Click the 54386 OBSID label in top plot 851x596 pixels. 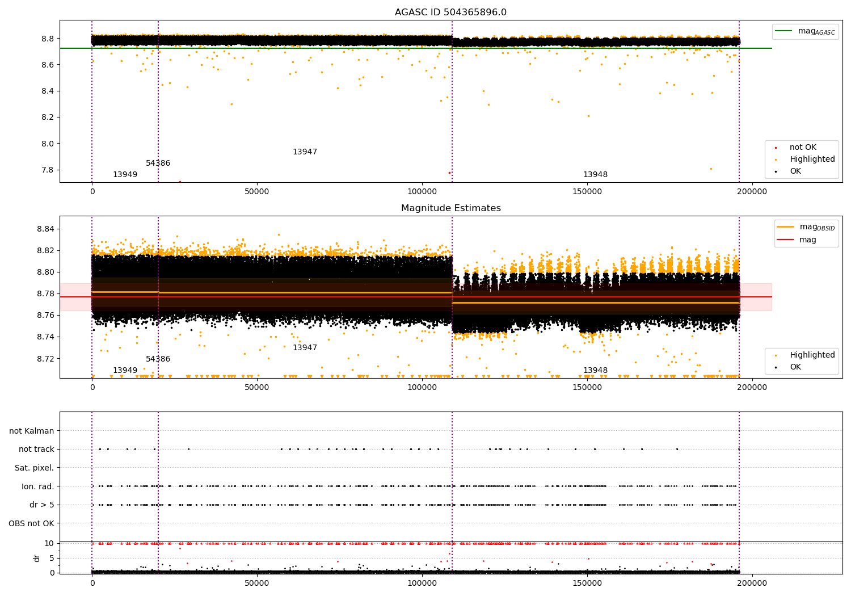(x=158, y=163)
